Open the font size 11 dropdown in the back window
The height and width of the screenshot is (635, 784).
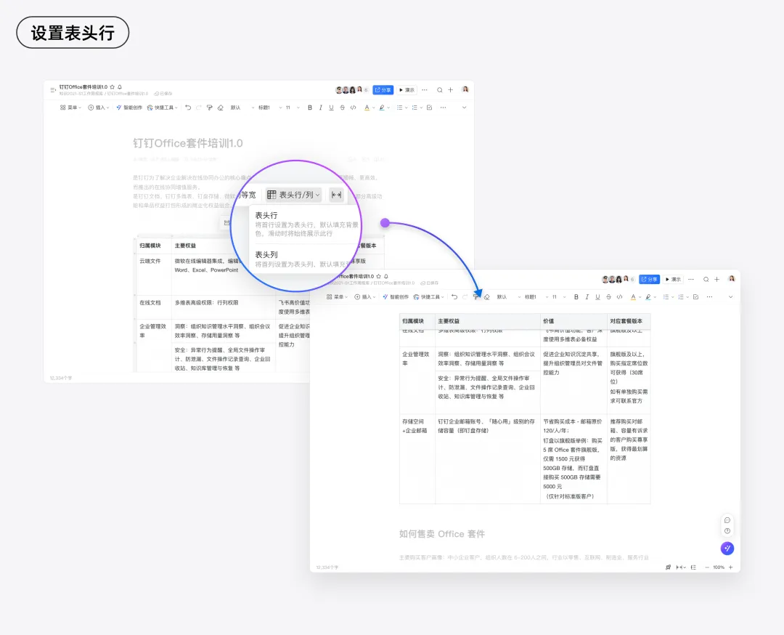tap(293, 108)
